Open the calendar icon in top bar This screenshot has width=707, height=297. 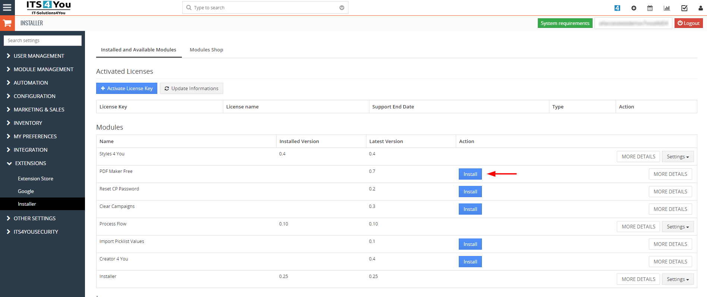pos(650,8)
